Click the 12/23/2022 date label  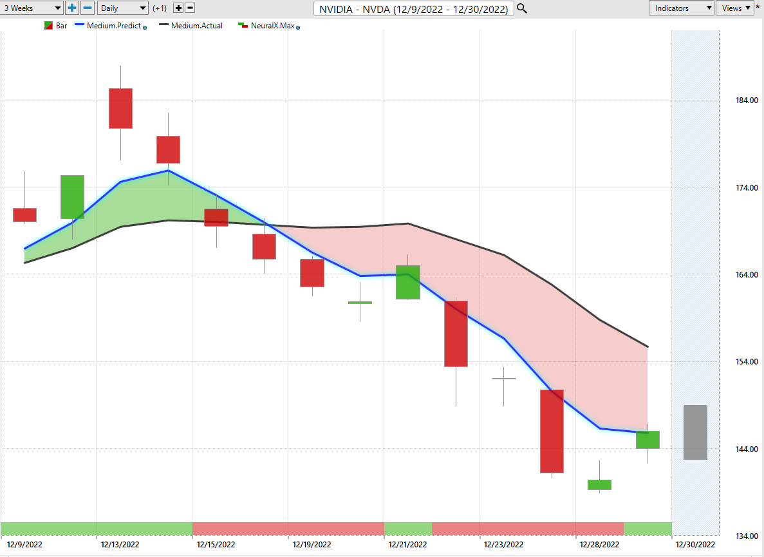(x=504, y=544)
